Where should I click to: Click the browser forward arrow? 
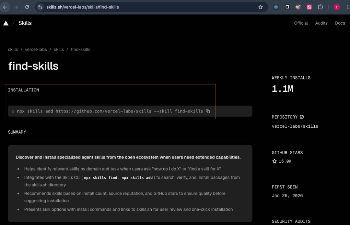click(16, 7)
